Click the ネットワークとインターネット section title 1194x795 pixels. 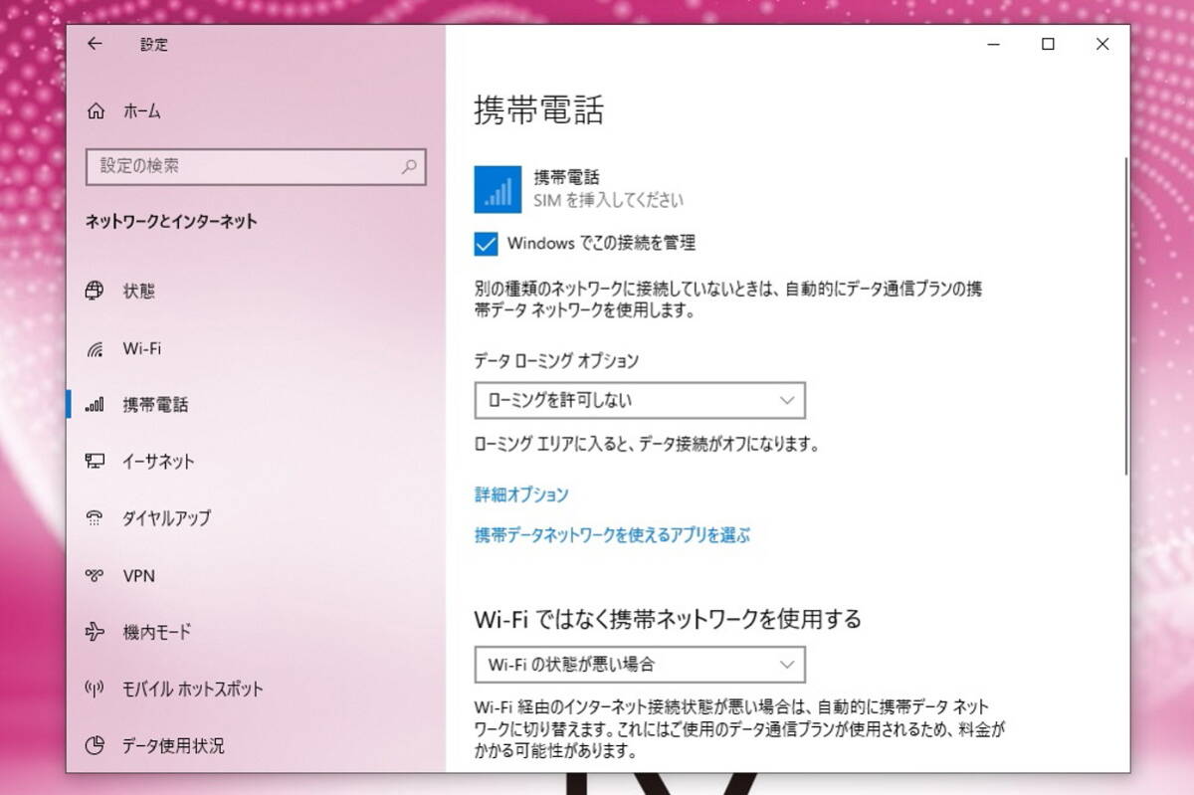tap(171, 222)
